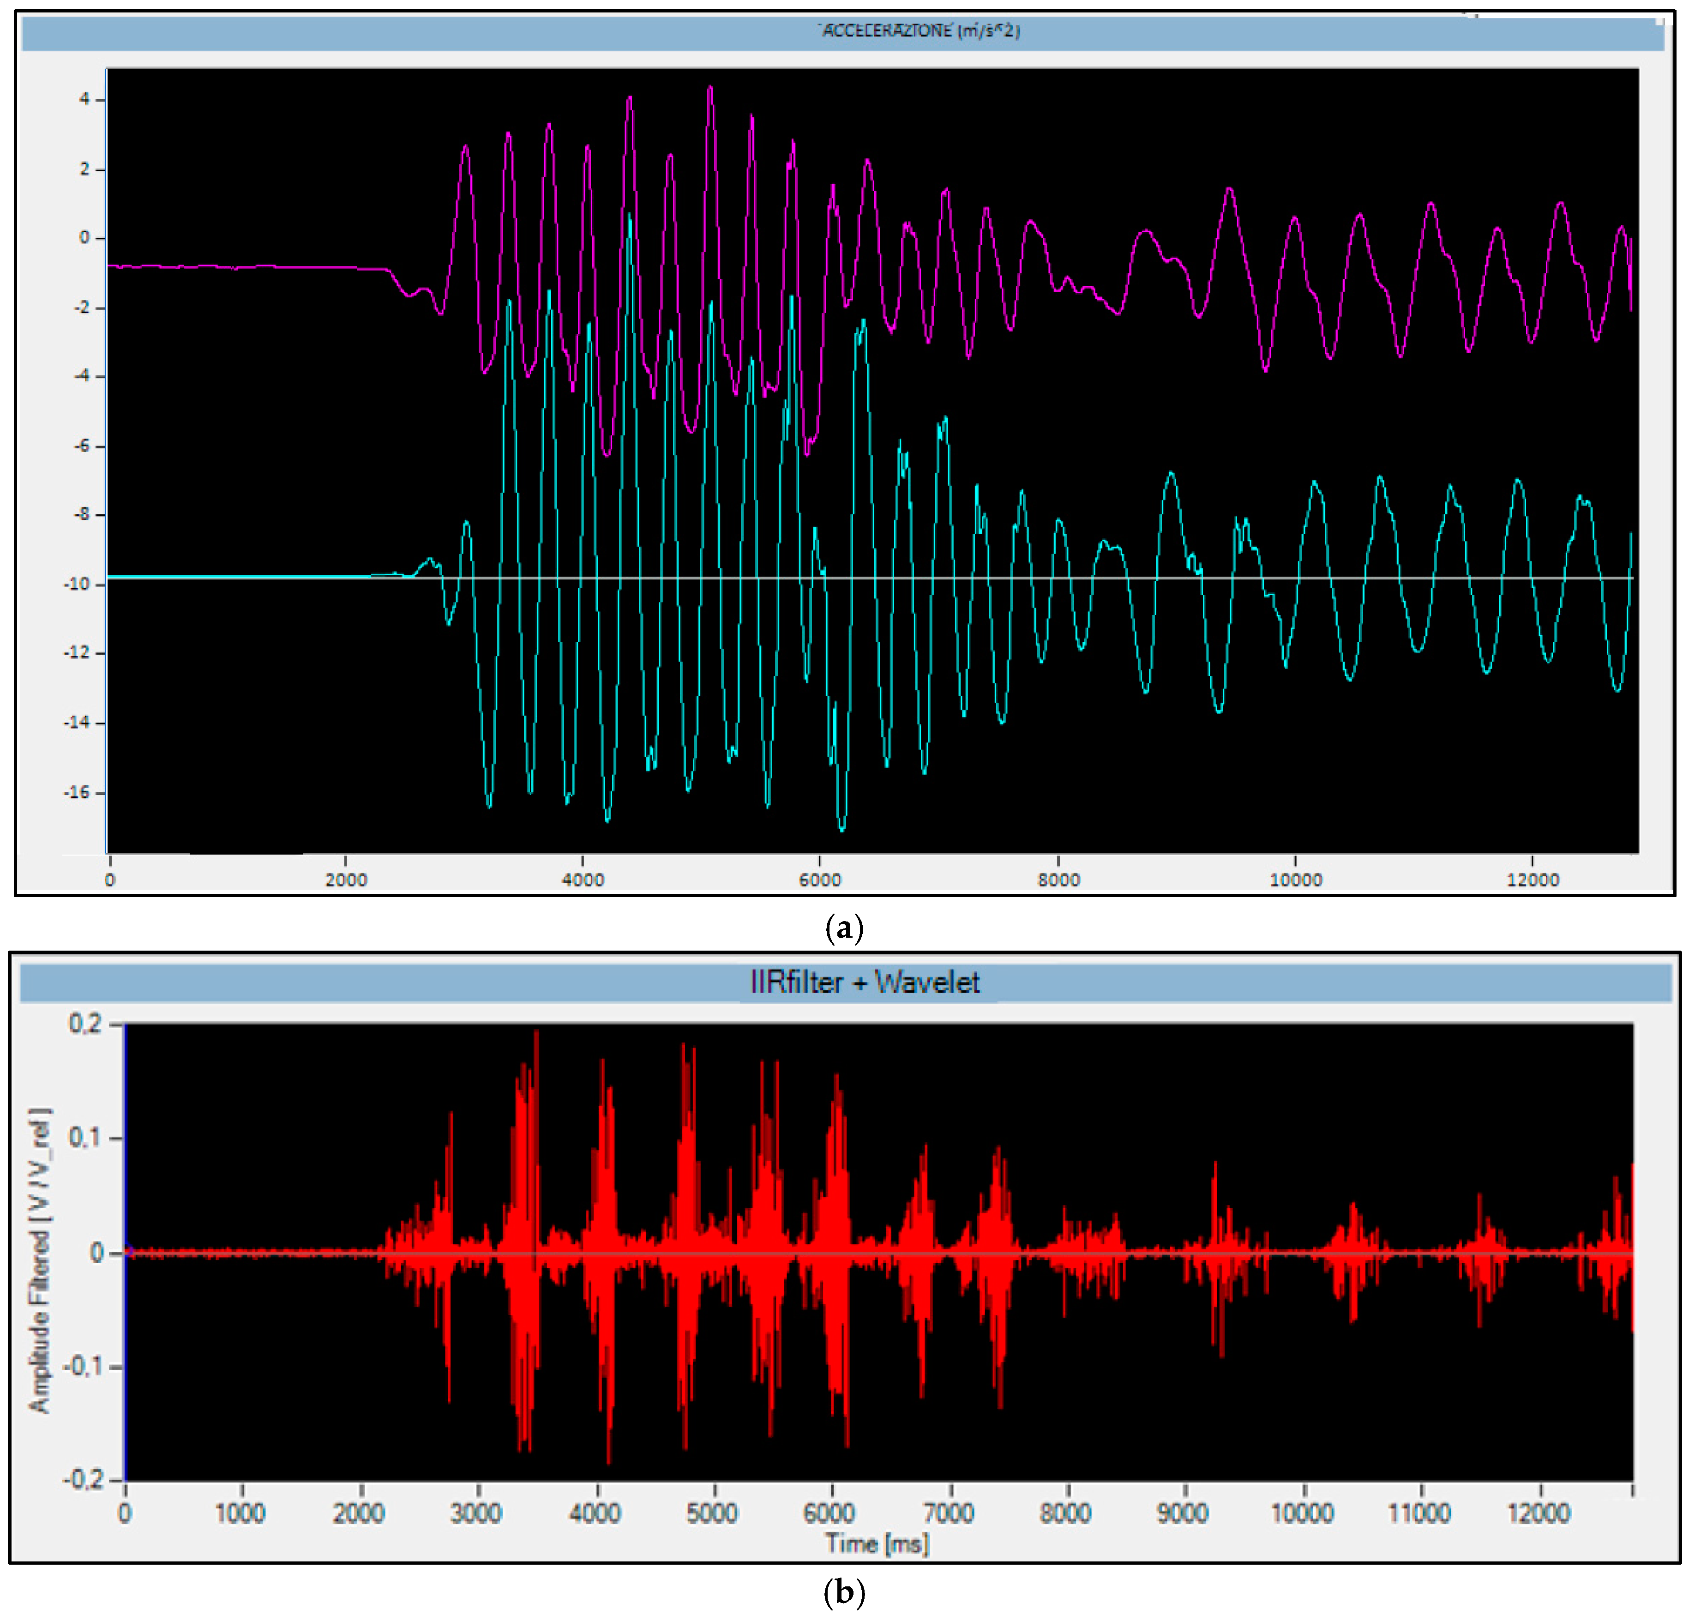This screenshot has width=1695, height=1621.
Task: Click the 11000 tick on the wavelet time axis
Action: pos(1419,1513)
